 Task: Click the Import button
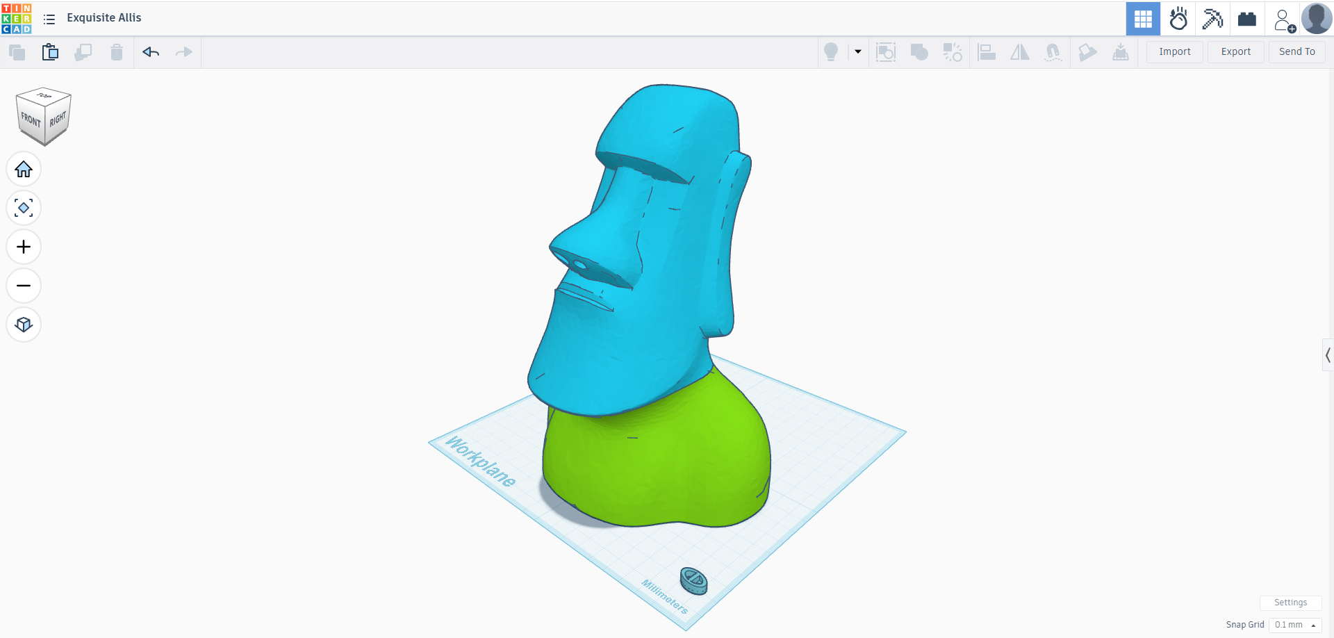[x=1175, y=52]
